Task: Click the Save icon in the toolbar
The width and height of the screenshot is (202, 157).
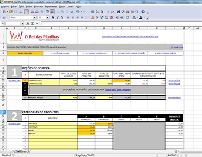Action: click(16, 12)
